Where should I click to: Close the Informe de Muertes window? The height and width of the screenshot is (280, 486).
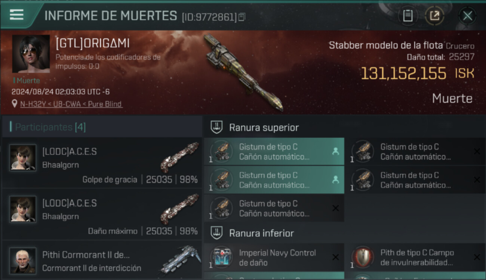coord(467,16)
